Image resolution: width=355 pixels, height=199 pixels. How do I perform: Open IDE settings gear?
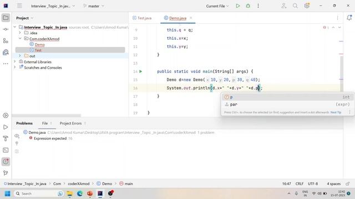pos(307,6)
